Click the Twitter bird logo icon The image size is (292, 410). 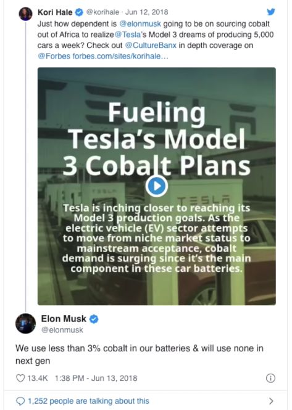pyautogui.click(x=271, y=12)
